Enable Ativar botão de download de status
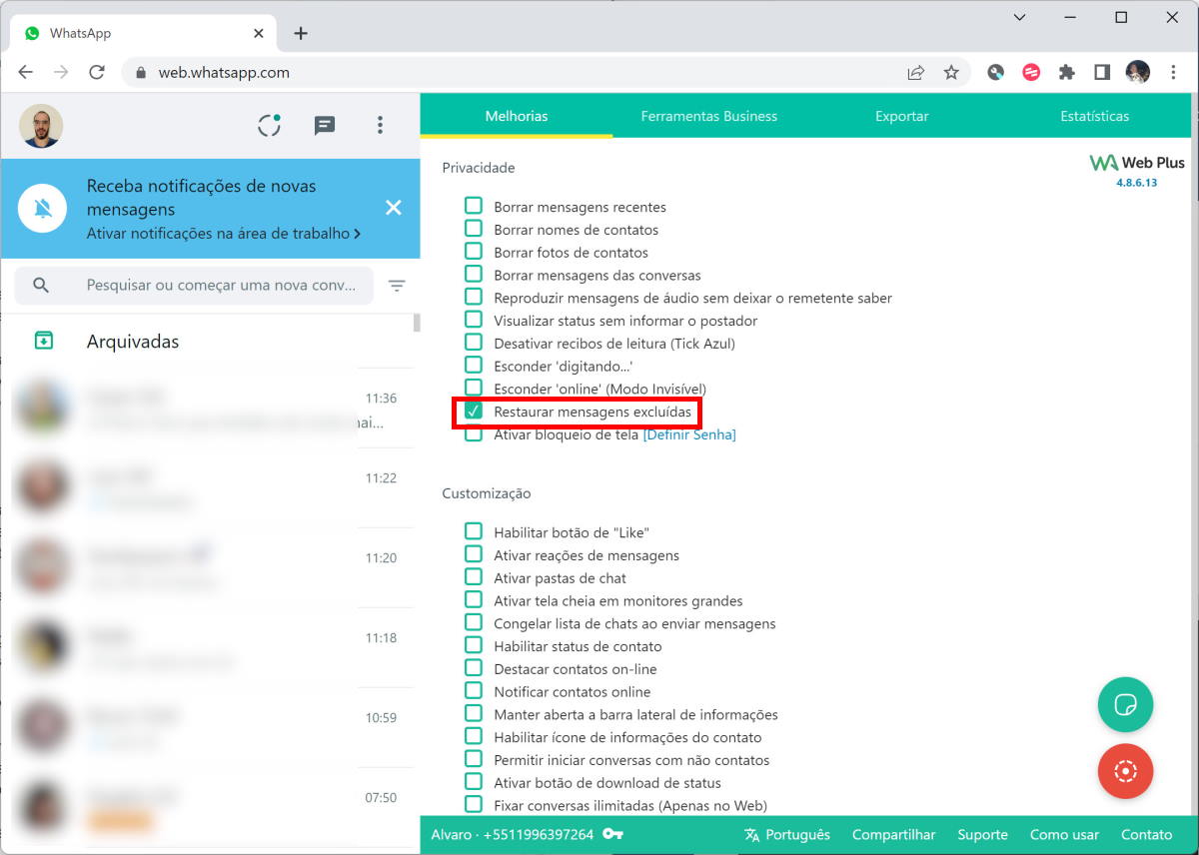The height and width of the screenshot is (855, 1199). (474, 782)
